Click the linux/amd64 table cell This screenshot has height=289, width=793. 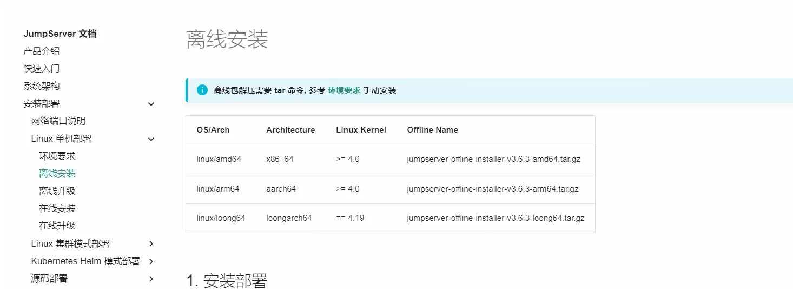pos(219,160)
